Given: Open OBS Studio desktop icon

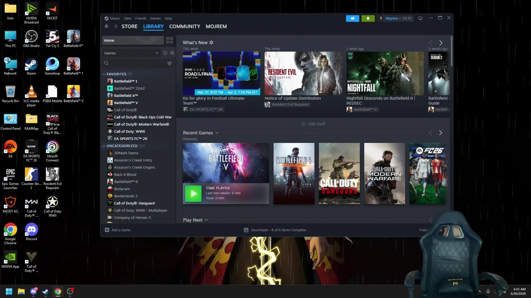Looking at the screenshot, I should 32,39.
